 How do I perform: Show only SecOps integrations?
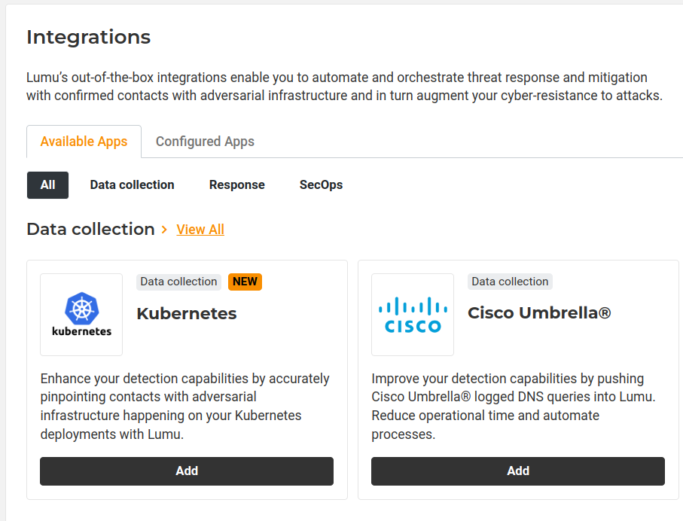[x=321, y=185]
